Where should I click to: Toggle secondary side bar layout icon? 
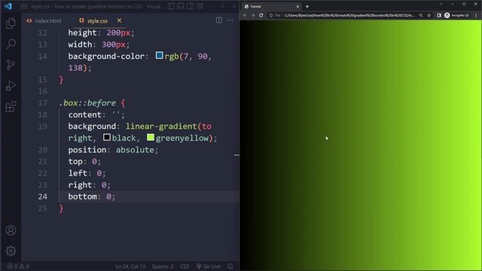(191, 6)
